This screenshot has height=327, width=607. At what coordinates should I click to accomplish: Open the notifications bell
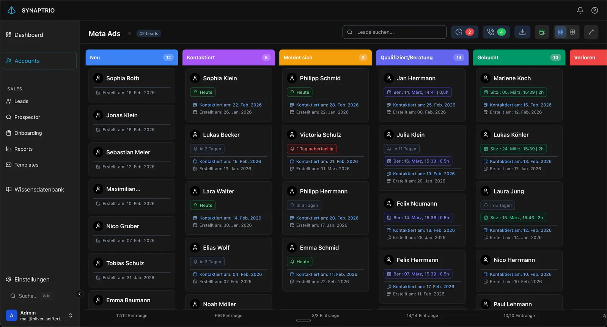click(x=580, y=10)
